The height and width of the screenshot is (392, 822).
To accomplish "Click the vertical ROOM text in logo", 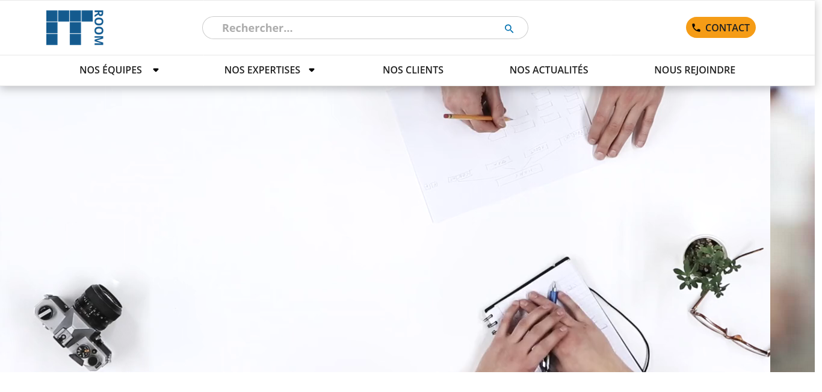I will (99, 28).
